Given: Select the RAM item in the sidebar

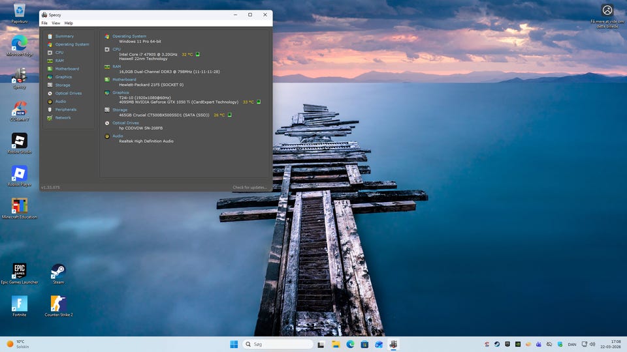Looking at the screenshot, I should (x=59, y=61).
